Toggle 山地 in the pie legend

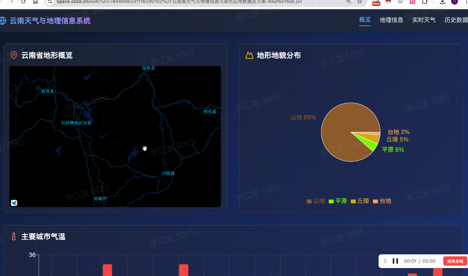pos(316,201)
